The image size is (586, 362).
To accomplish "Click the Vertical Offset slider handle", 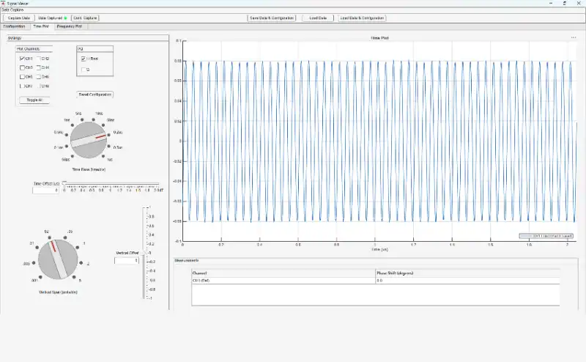I will tap(144, 253).
